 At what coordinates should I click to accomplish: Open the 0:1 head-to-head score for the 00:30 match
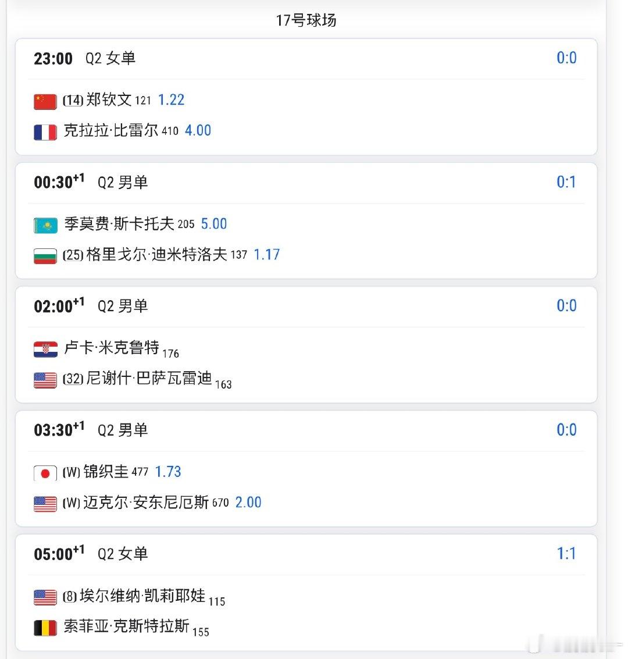(566, 182)
